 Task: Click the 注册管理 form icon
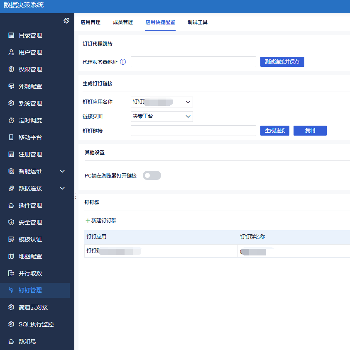(x=11, y=154)
